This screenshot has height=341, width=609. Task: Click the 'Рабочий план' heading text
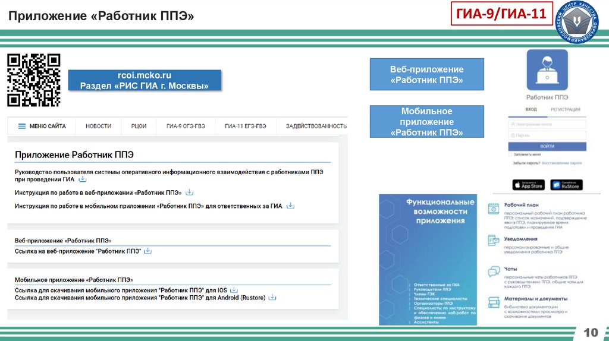click(521, 205)
